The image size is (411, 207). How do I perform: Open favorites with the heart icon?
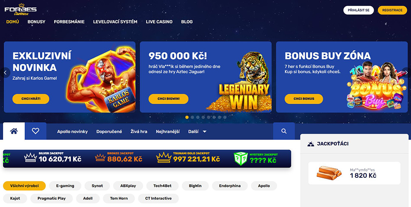click(x=36, y=131)
